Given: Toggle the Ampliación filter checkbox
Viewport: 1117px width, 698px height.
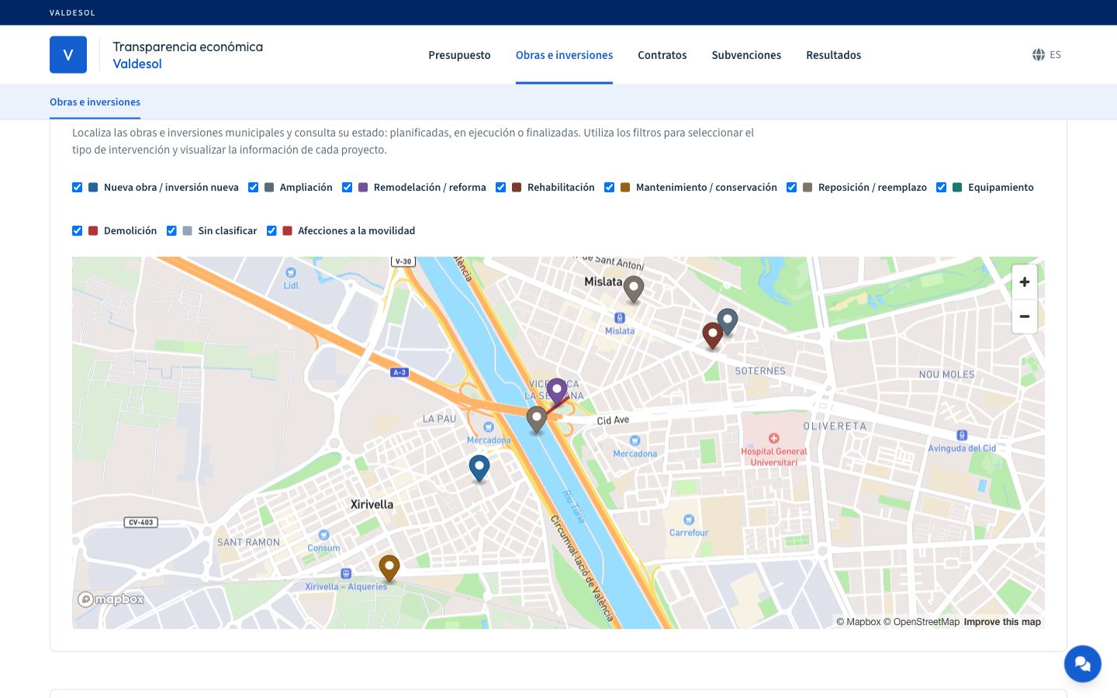Looking at the screenshot, I should coord(253,187).
